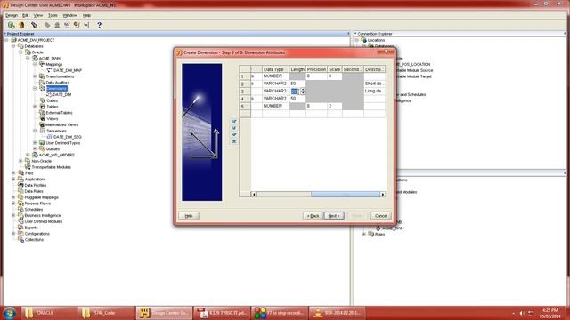Click Design Center taskbar button
The image size is (570, 320).
[164, 313]
